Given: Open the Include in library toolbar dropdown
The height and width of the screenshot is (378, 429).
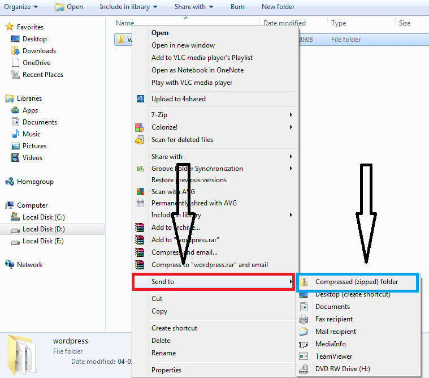Looking at the screenshot, I should (128, 7).
